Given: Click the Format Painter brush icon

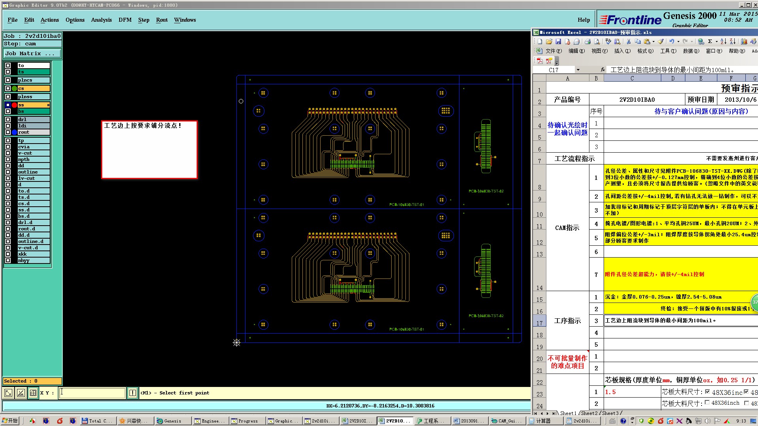Looking at the screenshot, I should click(660, 41).
